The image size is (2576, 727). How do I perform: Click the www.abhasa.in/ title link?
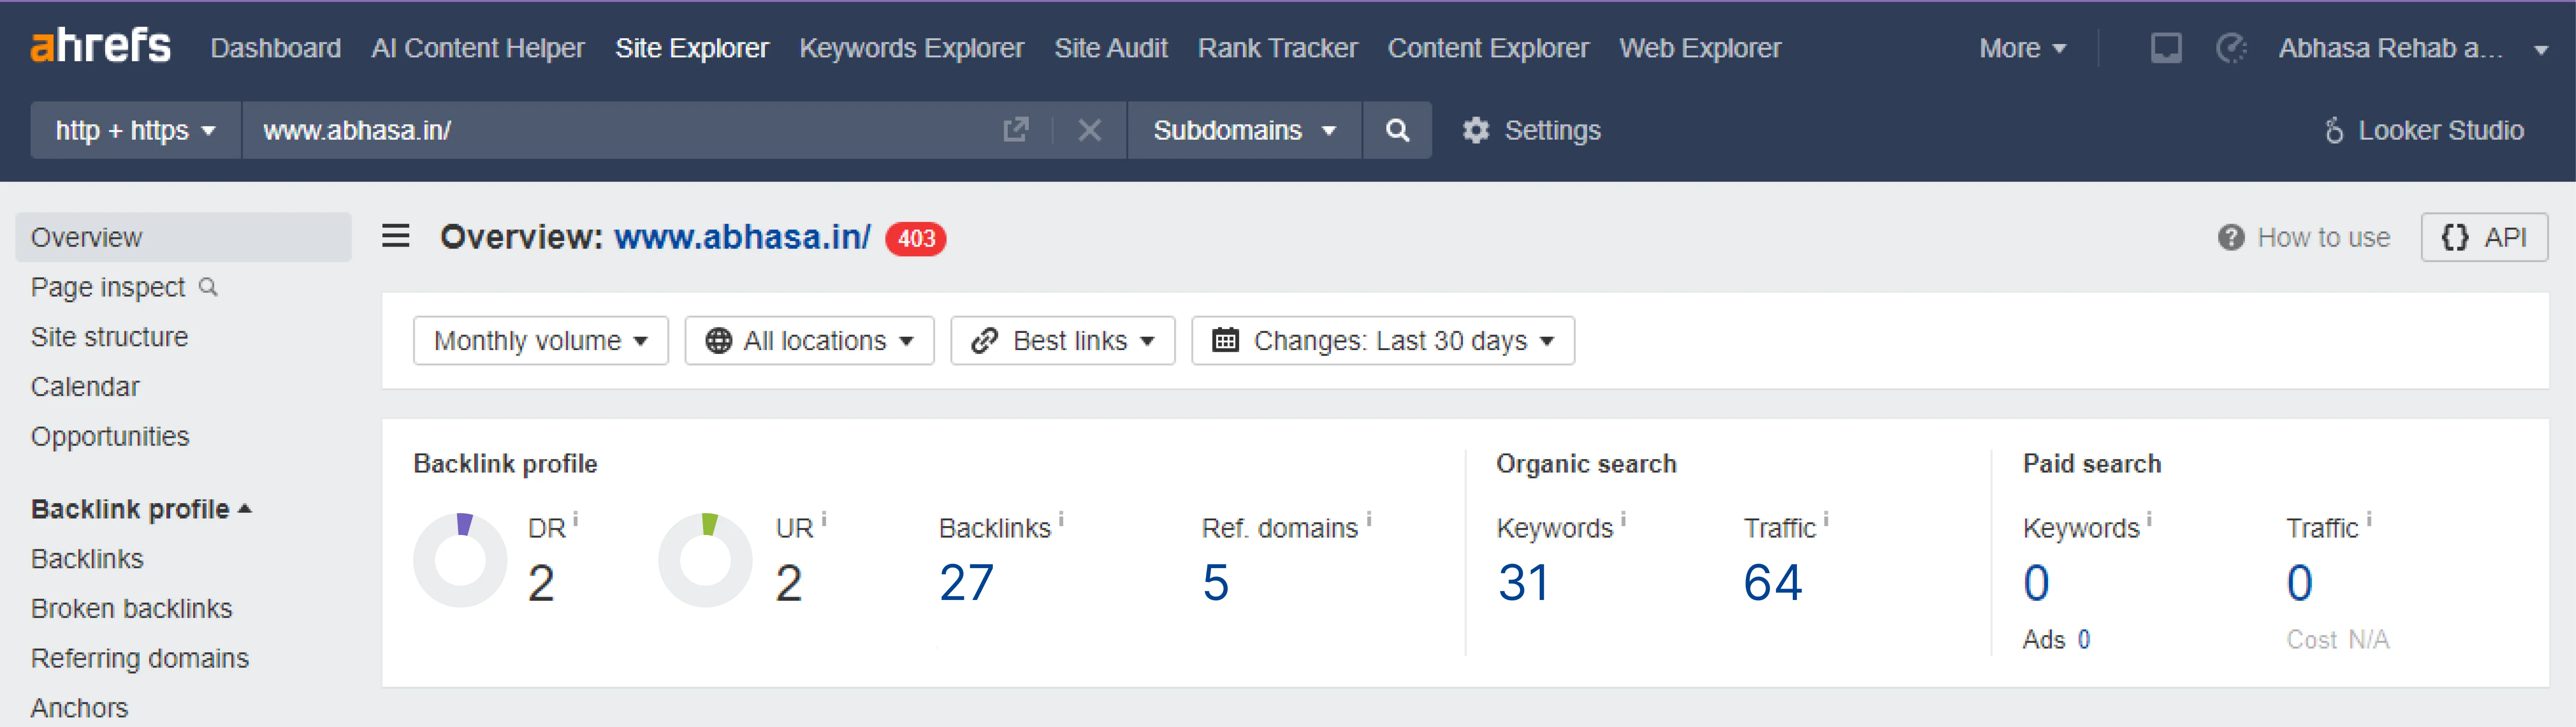[742, 237]
